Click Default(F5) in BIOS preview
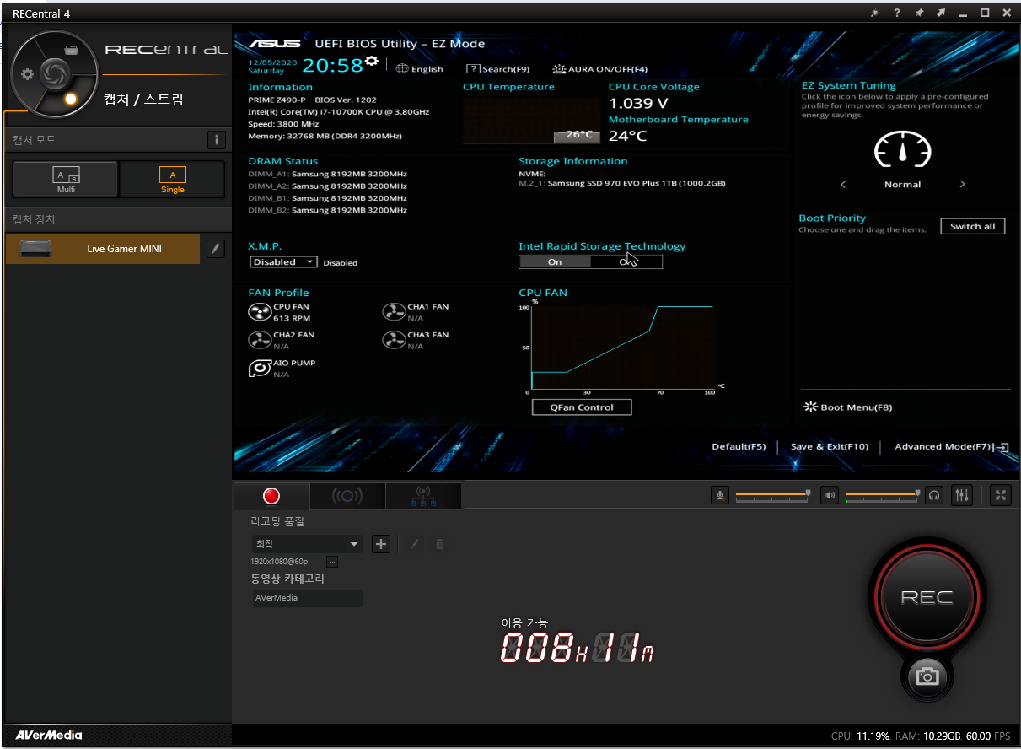Image resolution: width=1021 pixels, height=749 pixels. click(x=739, y=447)
